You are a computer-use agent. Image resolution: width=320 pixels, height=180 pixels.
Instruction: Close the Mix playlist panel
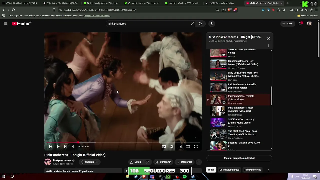(268, 39)
